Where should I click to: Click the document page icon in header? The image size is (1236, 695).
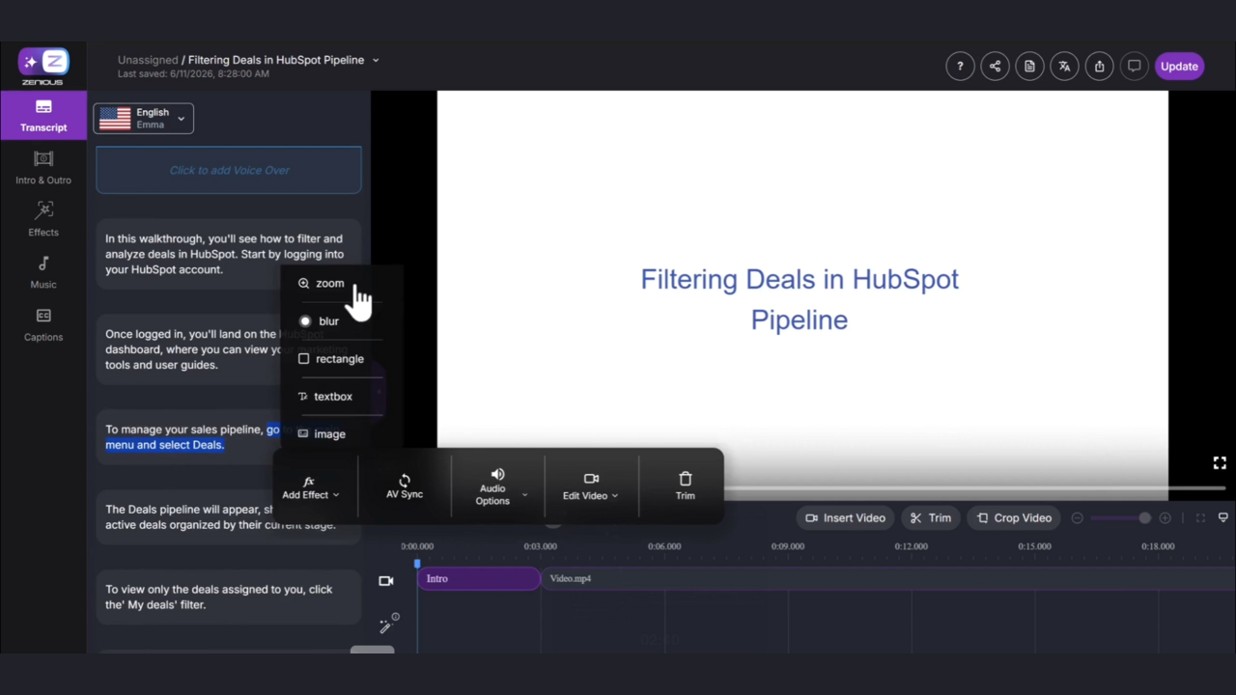(x=1029, y=67)
